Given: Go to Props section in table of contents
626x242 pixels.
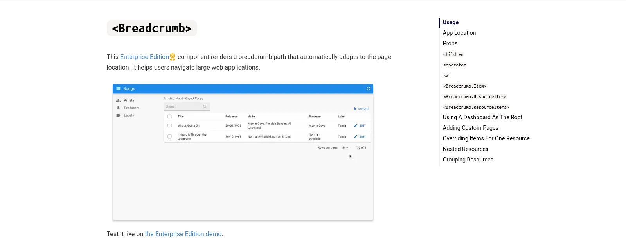Looking at the screenshot, I should pos(450,43).
